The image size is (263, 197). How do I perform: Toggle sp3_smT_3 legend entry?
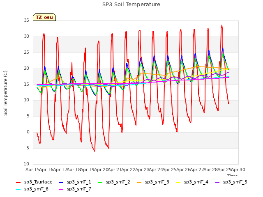[153, 182]
